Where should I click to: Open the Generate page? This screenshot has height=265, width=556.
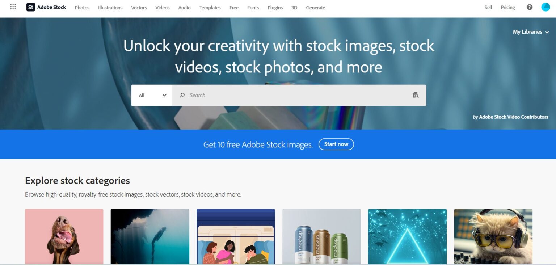coord(316,8)
